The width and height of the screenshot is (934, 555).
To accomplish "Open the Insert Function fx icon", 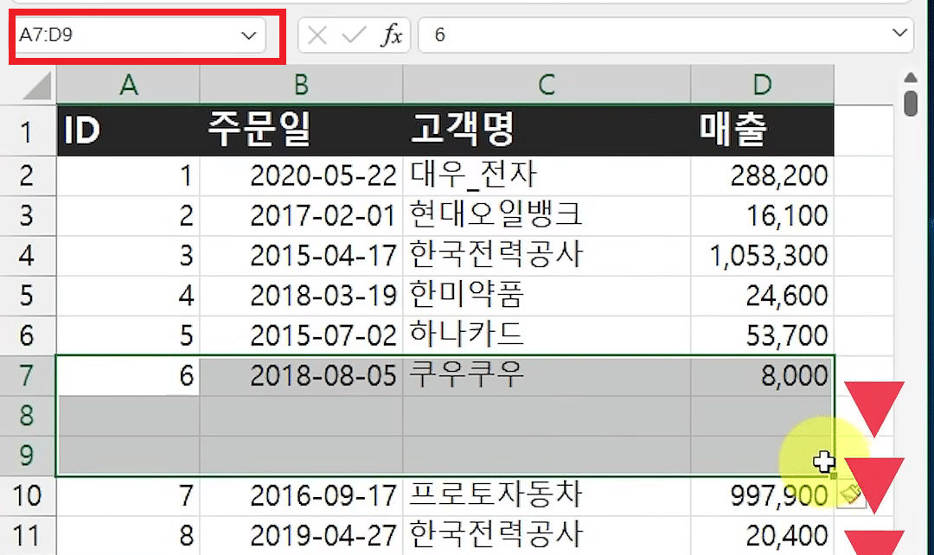I will (x=392, y=35).
